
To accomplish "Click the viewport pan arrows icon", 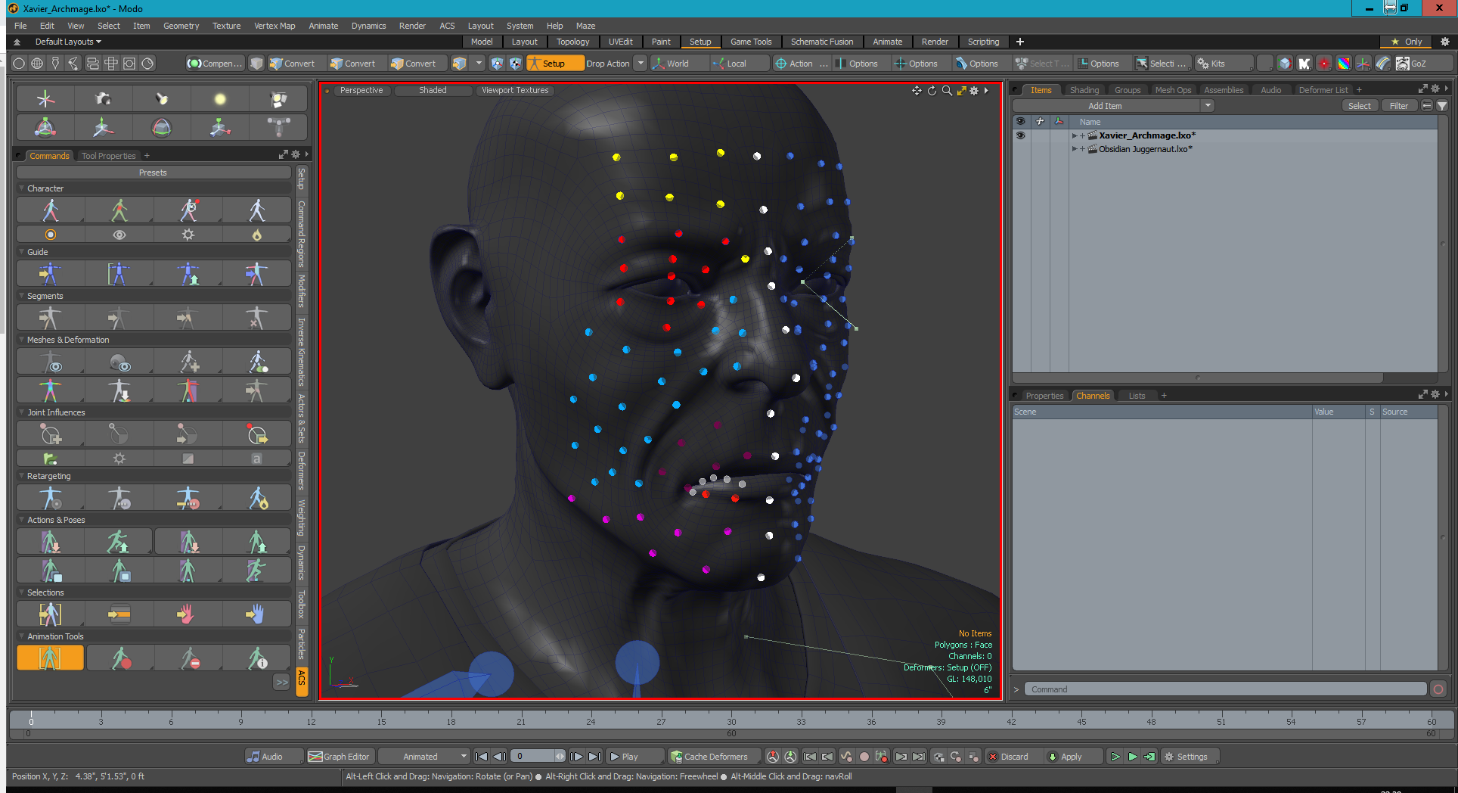I will click(917, 91).
